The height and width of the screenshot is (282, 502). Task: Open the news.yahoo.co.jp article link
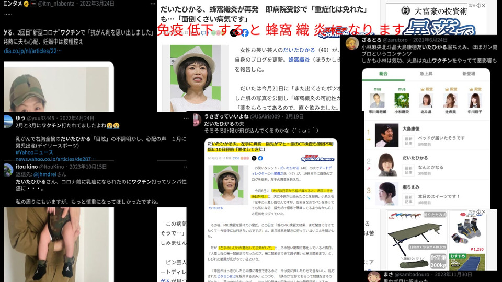coord(55,159)
